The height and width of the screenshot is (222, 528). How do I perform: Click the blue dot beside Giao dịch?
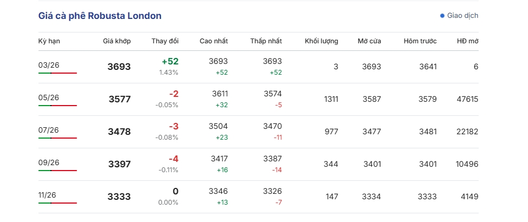(x=442, y=16)
